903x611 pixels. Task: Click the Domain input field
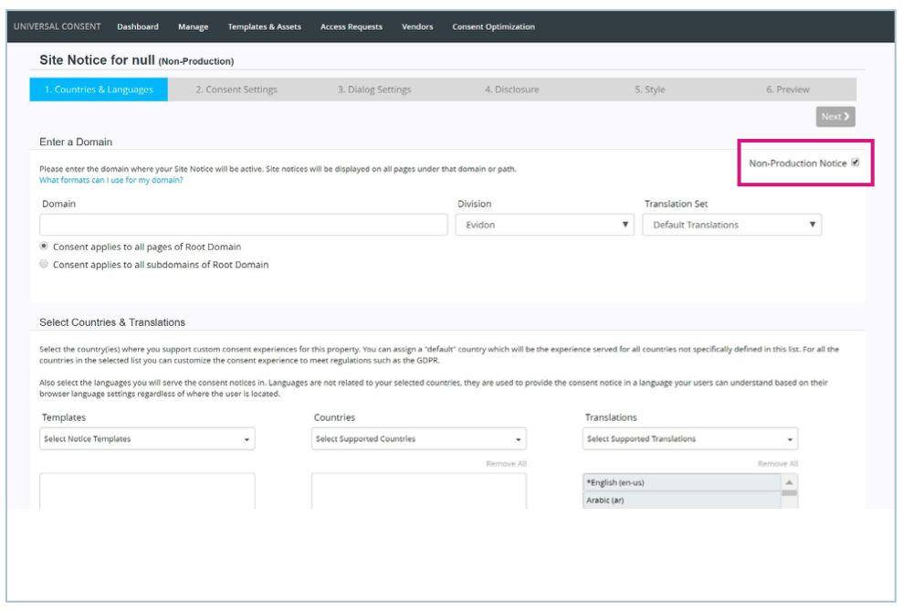coord(244,225)
